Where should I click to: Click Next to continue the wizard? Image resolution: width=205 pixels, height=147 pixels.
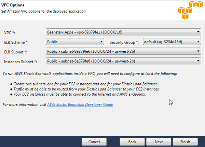coord(159,142)
